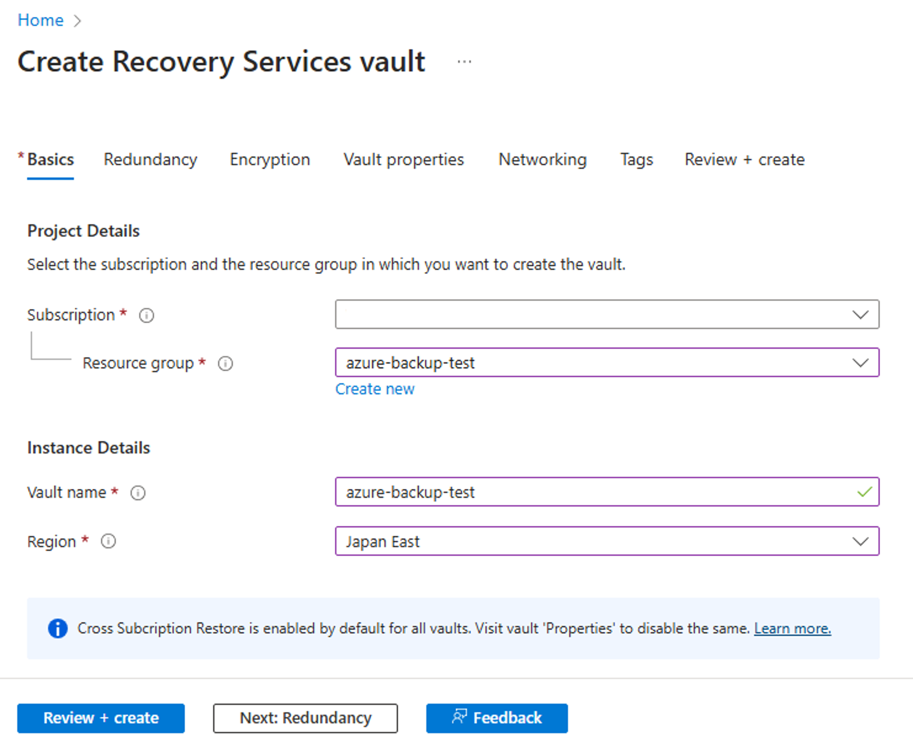Open the Review + create tab

pyautogui.click(x=744, y=159)
